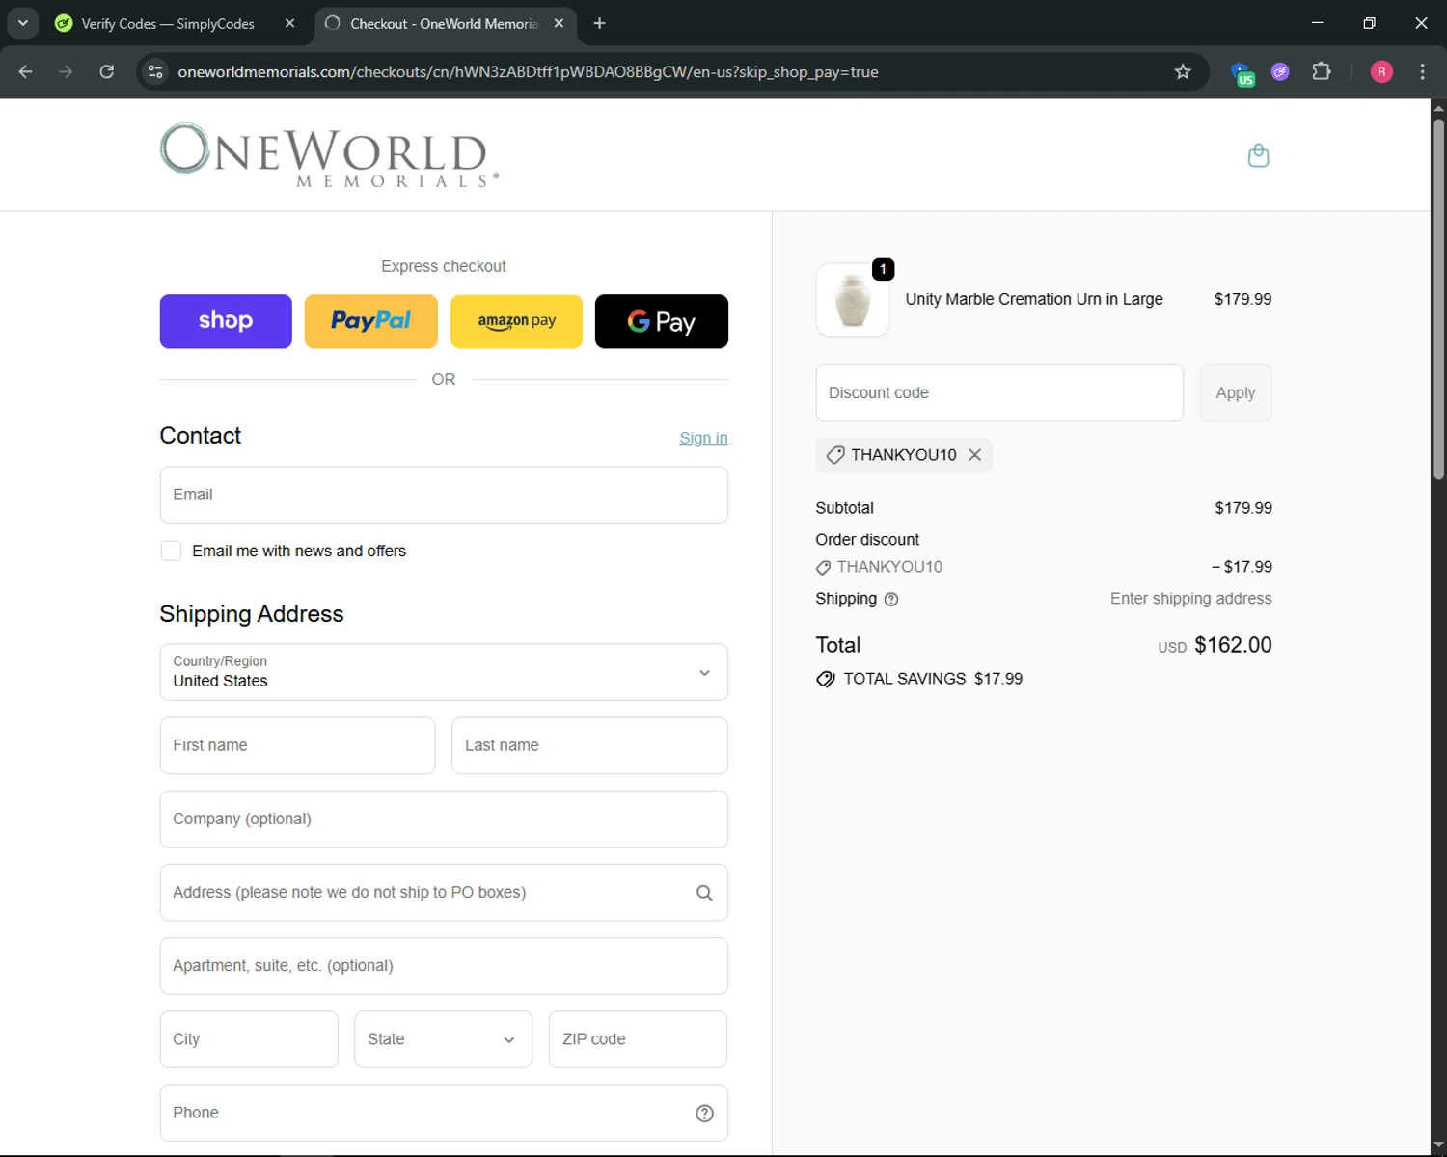Click the phone field help icon

pyautogui.click(x=704, y=1114)
